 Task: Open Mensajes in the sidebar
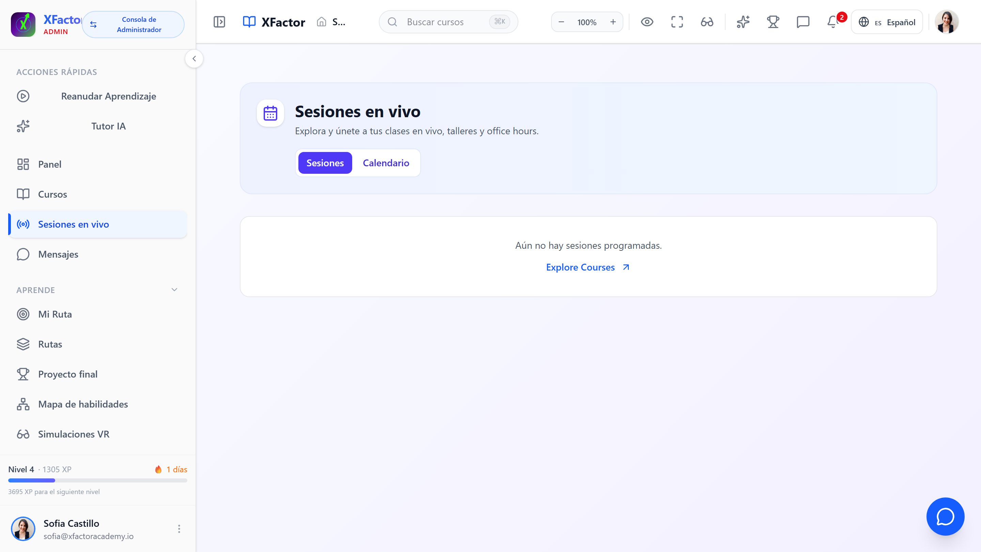[x=97, y=254]
